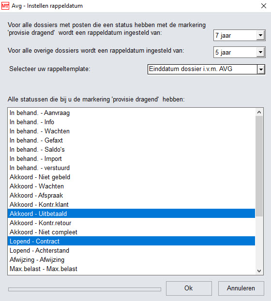Click the Annuleren button
The width and height of the screenshot is (271, 301).
(x=241, y=288)
